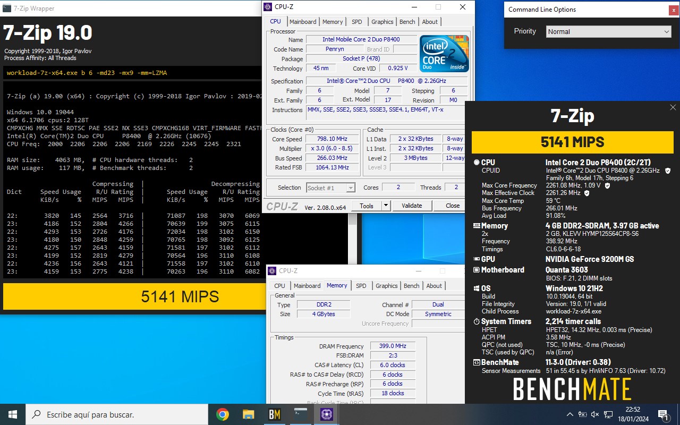680x425 pixels.
Task: Click the Quanta 3603 motherboard entry
Action: click(567, 270)
